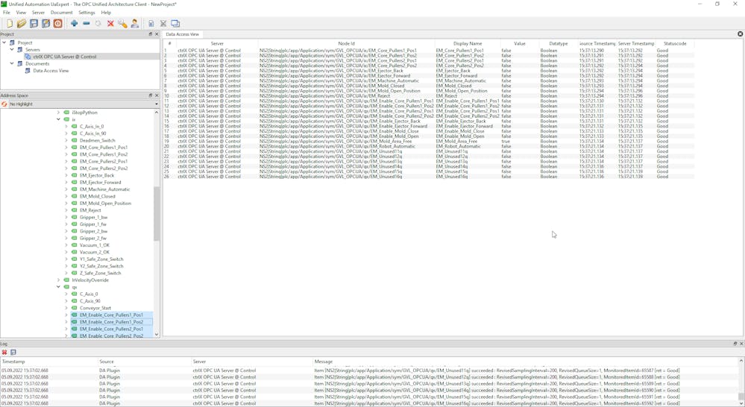
Task: Click the New Project toolbar icon
Action: coord(9,24)
